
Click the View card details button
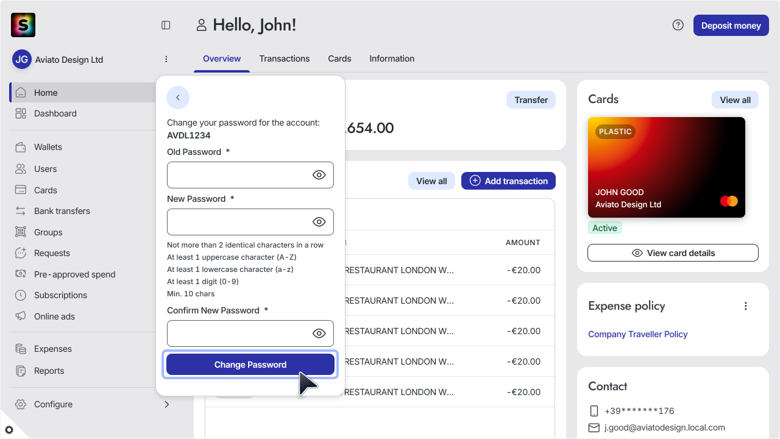(x=673, y=253)
